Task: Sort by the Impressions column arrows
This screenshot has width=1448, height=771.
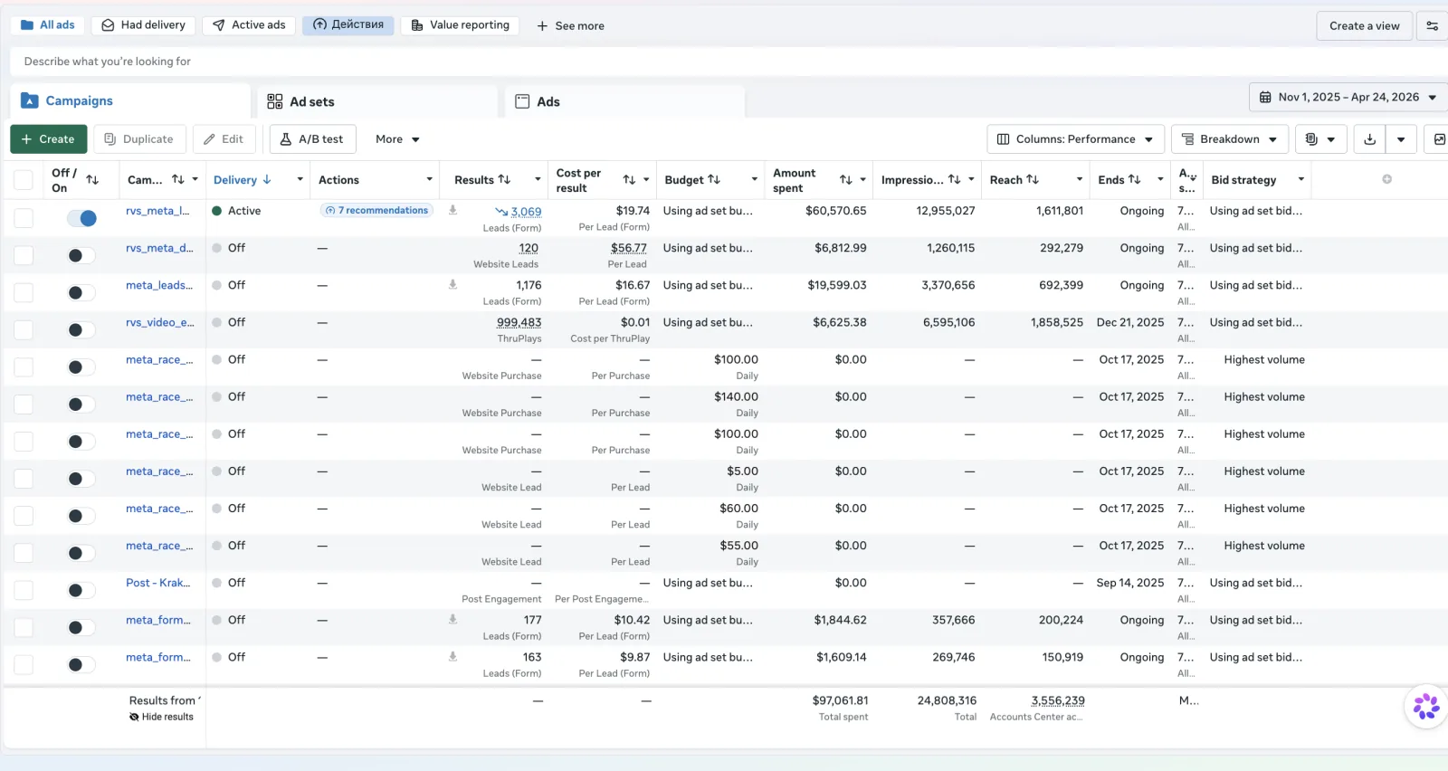Action: [954, 179]
